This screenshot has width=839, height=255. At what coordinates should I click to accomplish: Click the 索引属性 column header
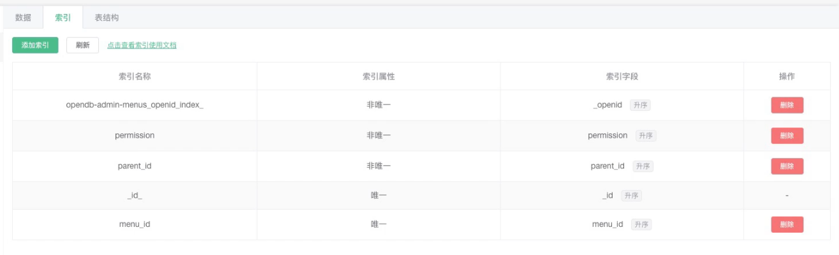379,76
